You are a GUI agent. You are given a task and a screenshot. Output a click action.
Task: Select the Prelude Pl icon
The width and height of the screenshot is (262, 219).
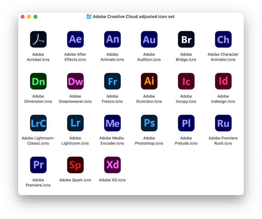(186, 123)
